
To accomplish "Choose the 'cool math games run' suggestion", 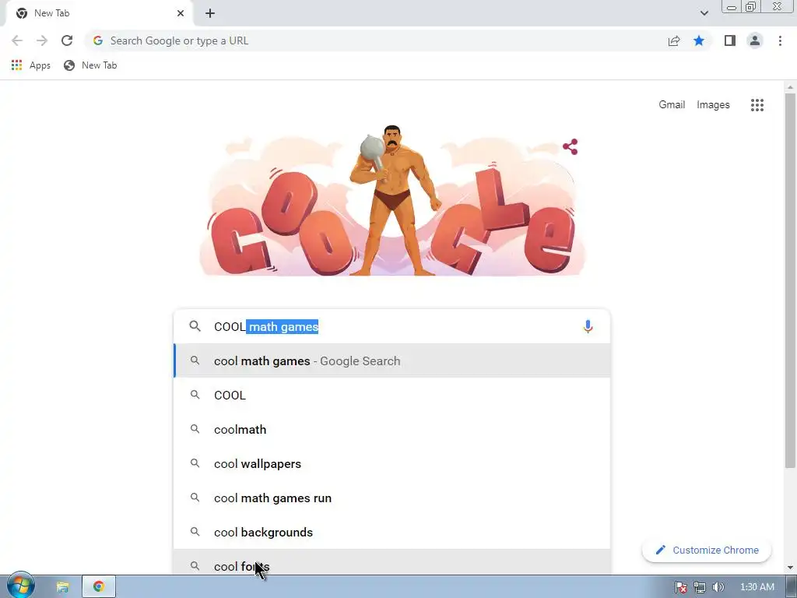I will [x=391, y=498].
